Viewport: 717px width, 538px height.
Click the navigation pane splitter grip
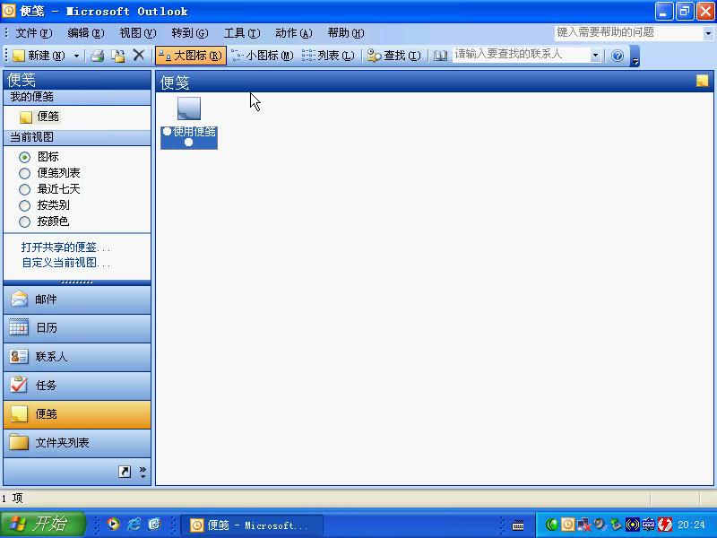(77, 282)
